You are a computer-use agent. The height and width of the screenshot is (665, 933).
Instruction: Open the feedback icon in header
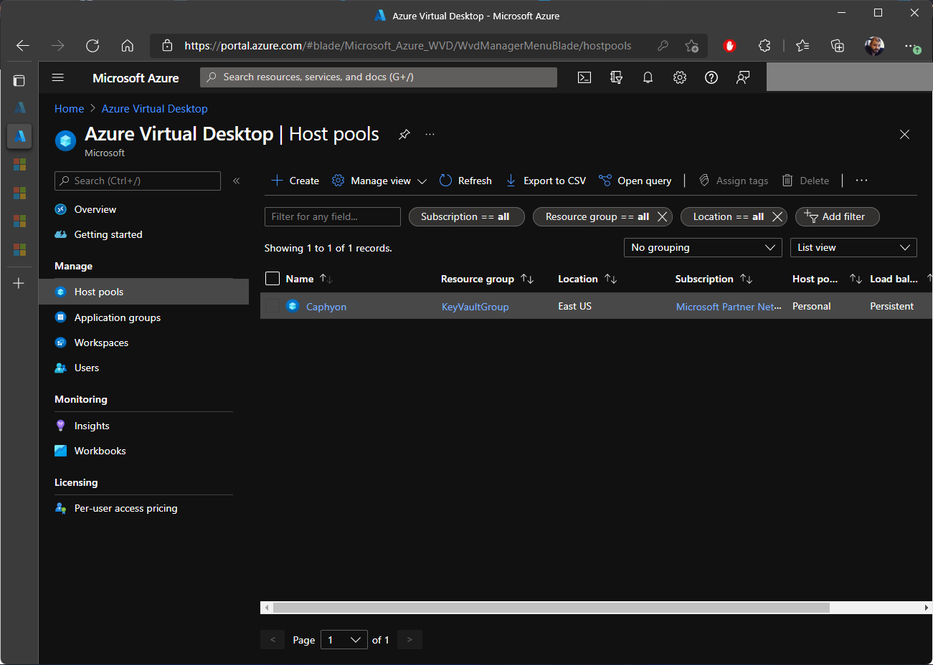(743, 77)
